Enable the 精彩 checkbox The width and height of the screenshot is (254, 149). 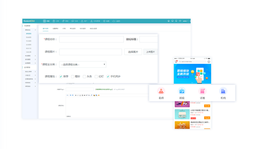pyautogui.click(x=73, y=76)
